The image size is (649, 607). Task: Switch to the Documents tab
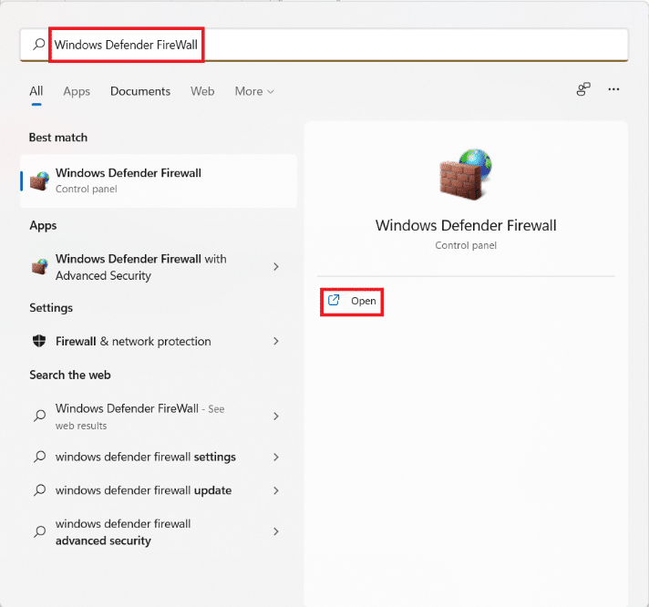click(x=140, y=91)
